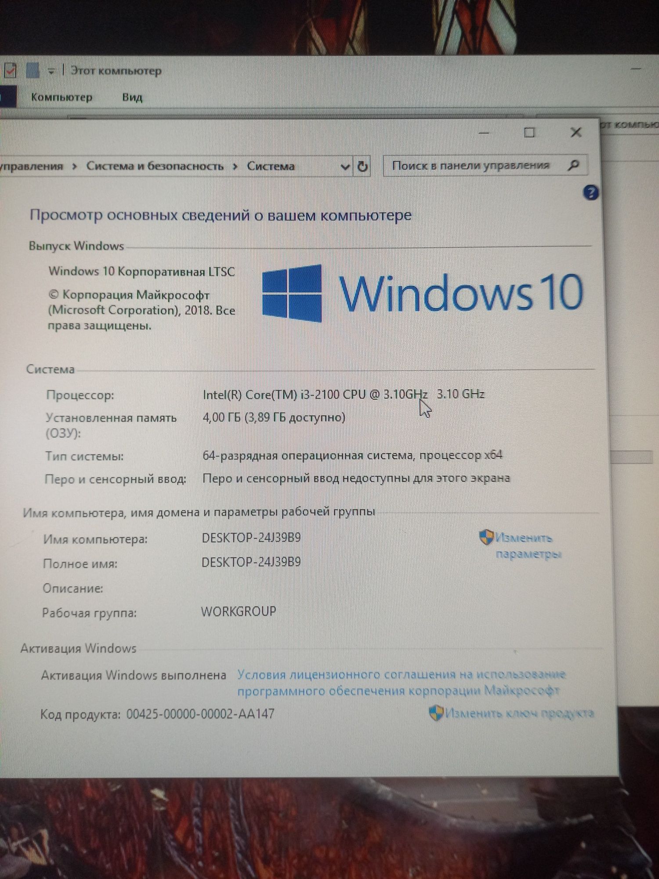Screen dimensions: 659x879
Task: Close the System window
Action: pos(576,132)
